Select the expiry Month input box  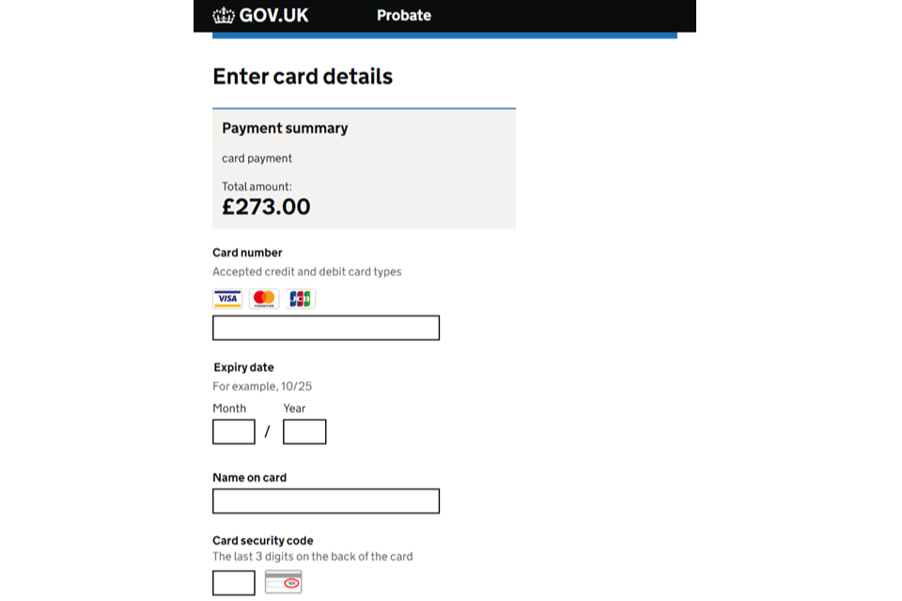234,432
